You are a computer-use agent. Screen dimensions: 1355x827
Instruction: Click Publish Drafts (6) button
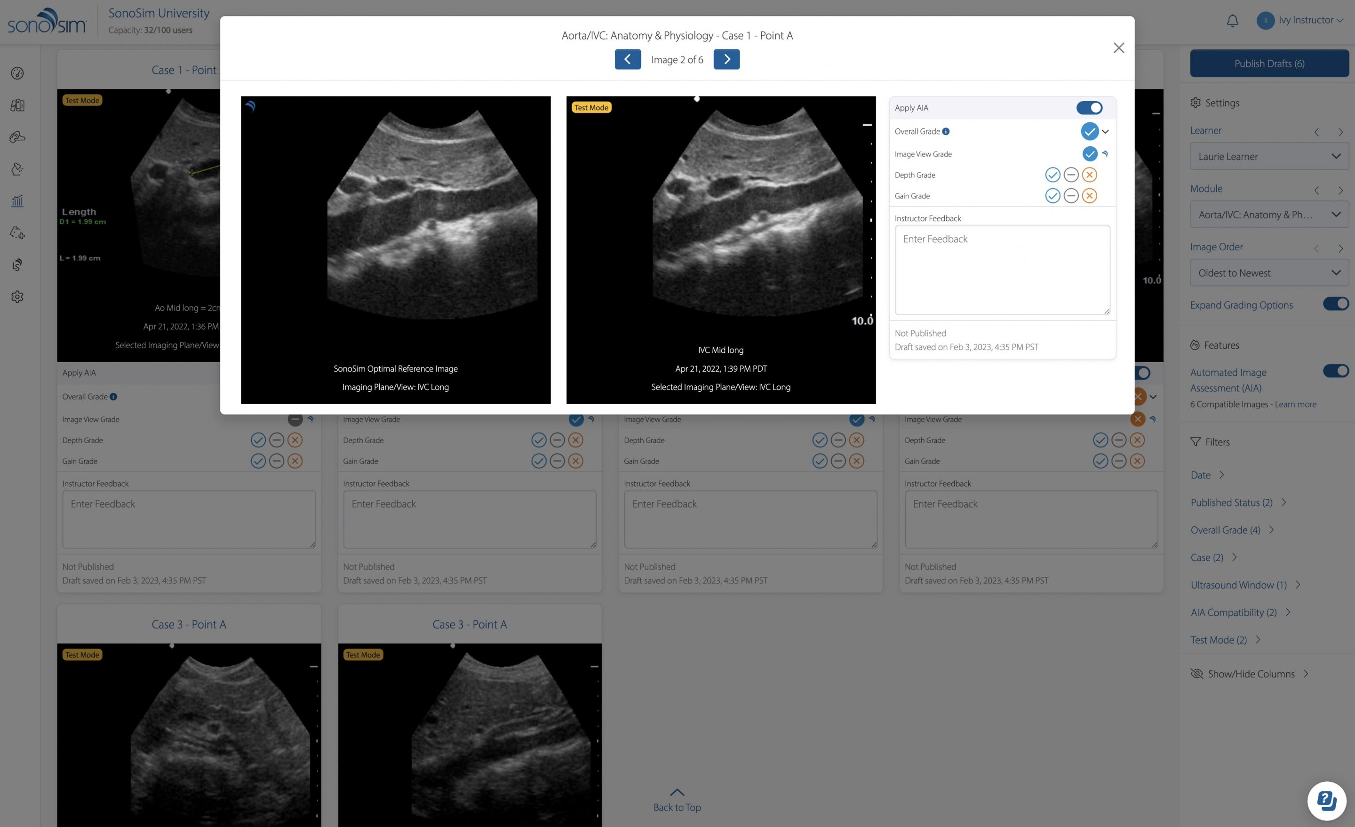[1268, 64]
